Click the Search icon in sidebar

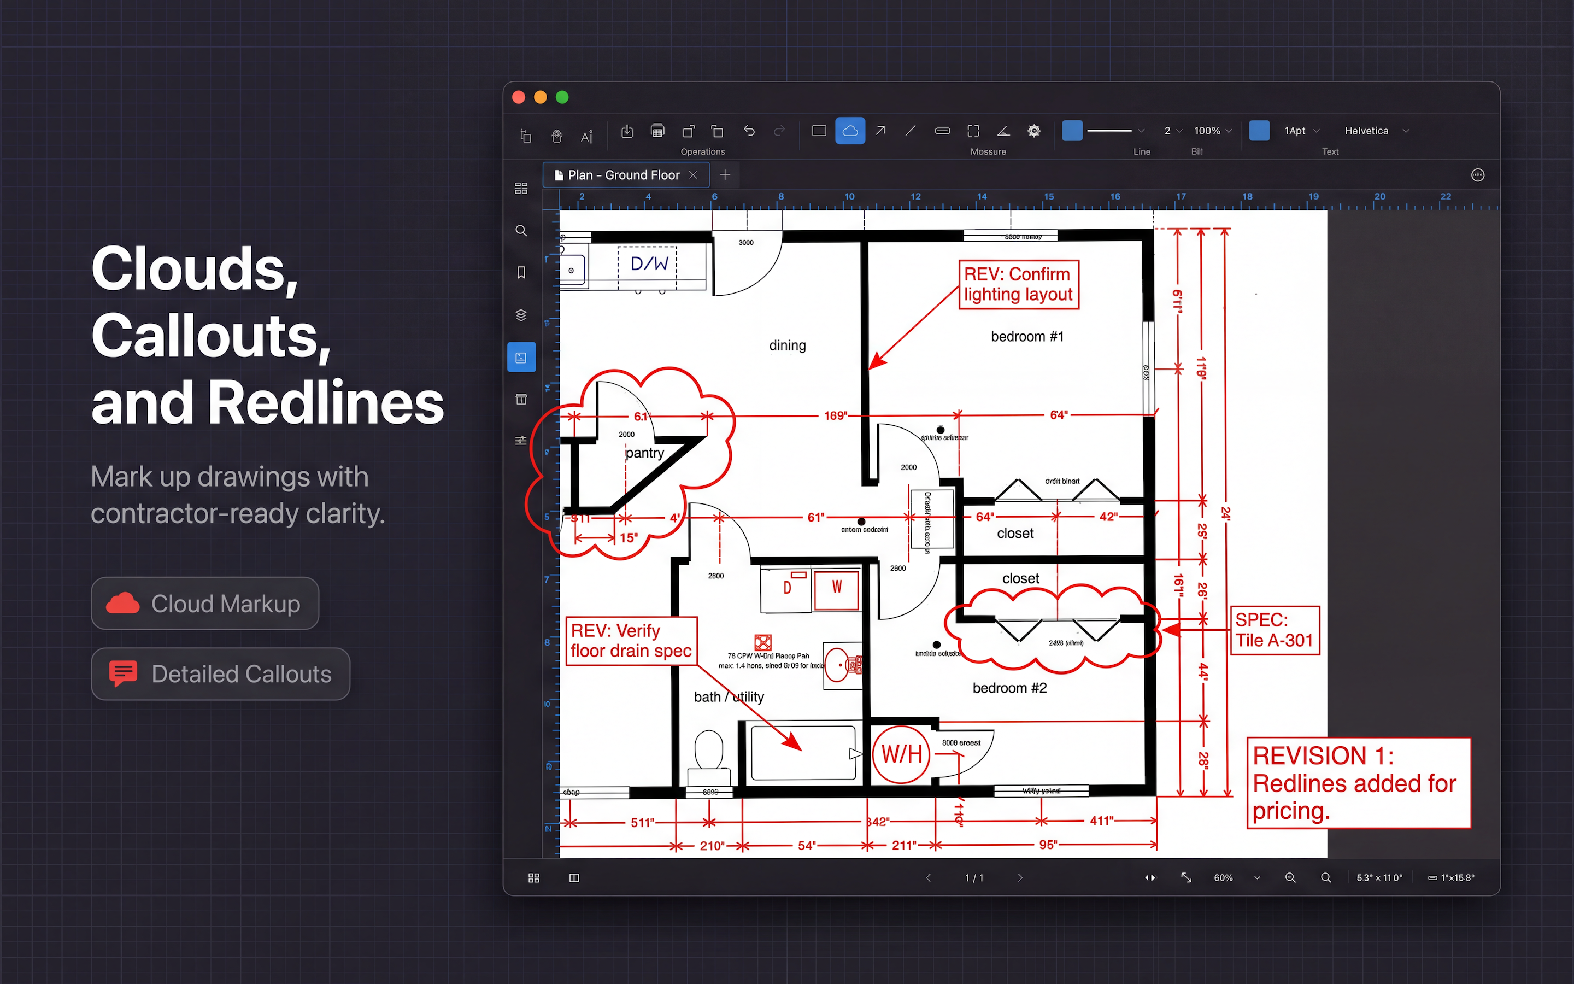[x=521, y=230]
